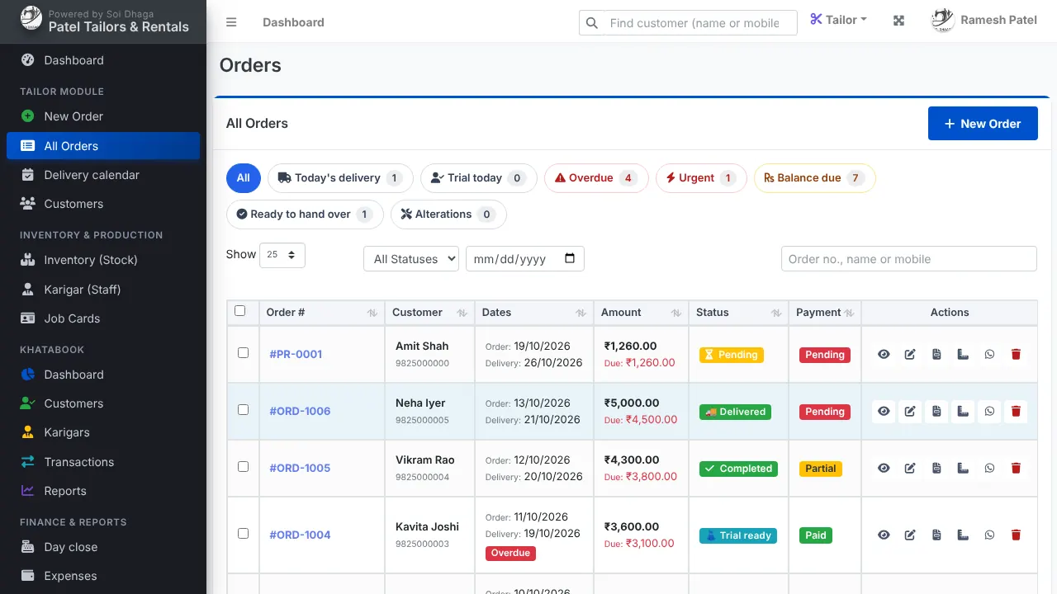
Task: Open Day close under Finance
Action: (x=103, y=547)
